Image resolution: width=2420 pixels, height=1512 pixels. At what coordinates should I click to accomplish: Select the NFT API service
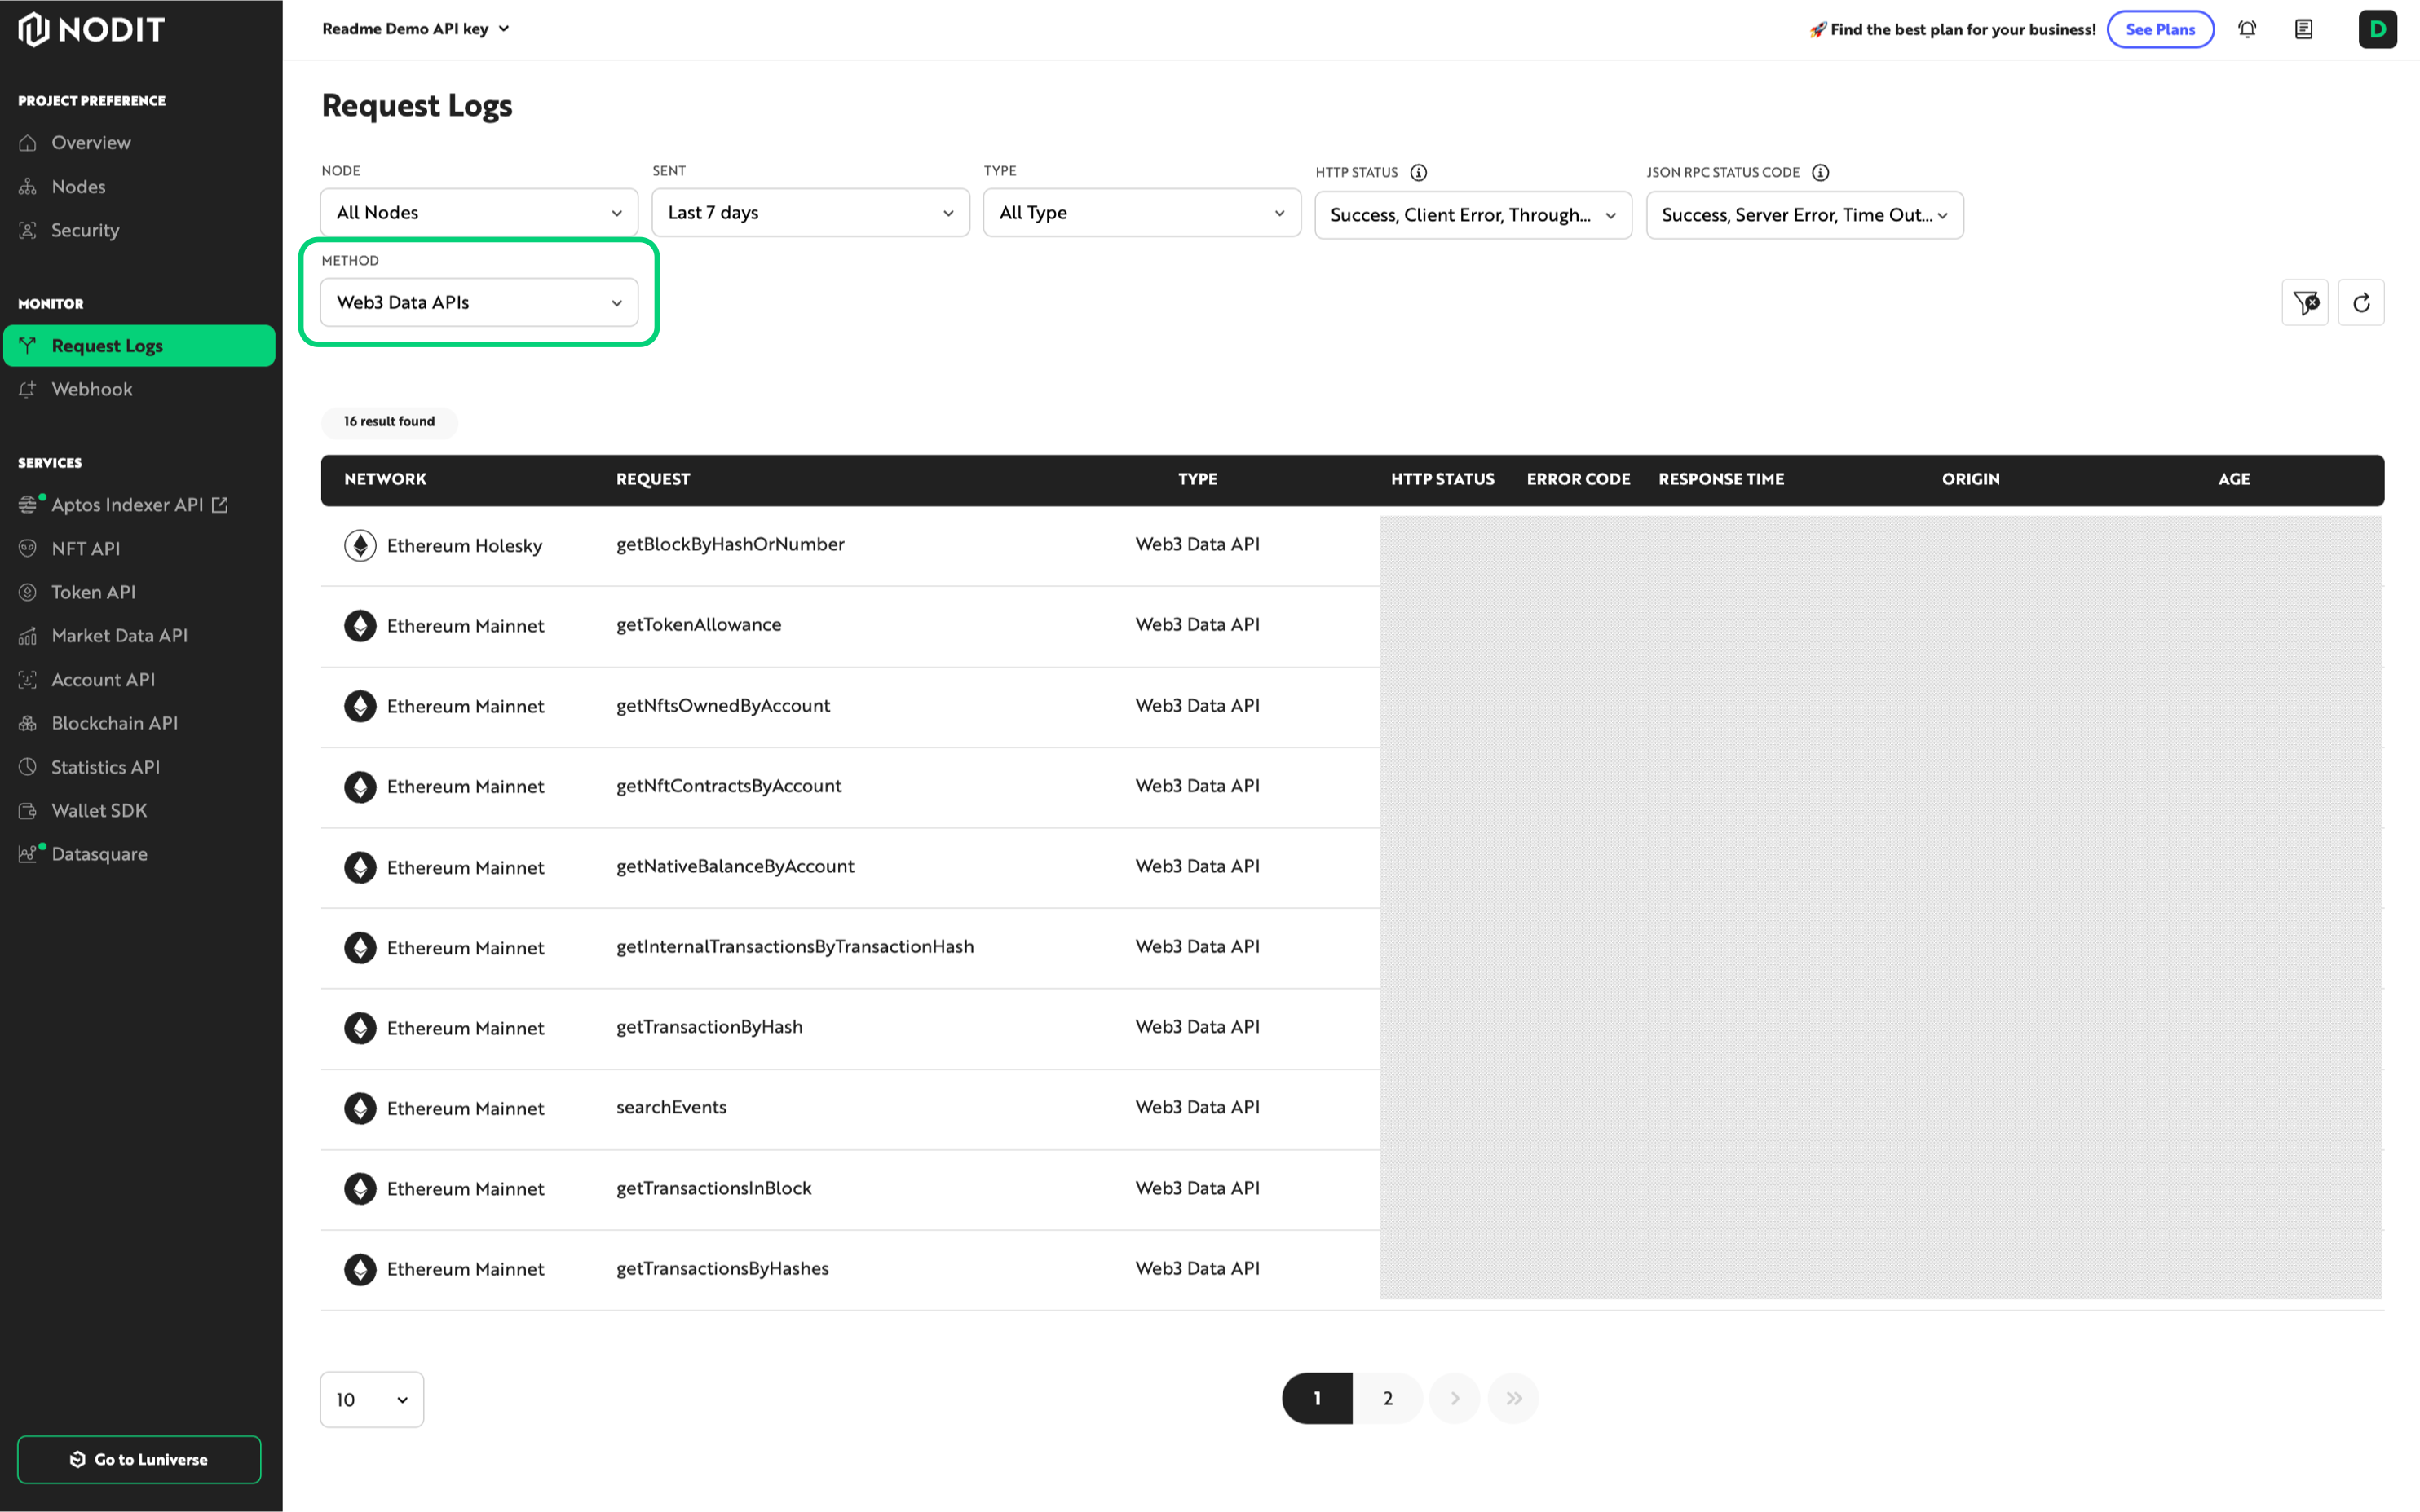pos(86,548)
